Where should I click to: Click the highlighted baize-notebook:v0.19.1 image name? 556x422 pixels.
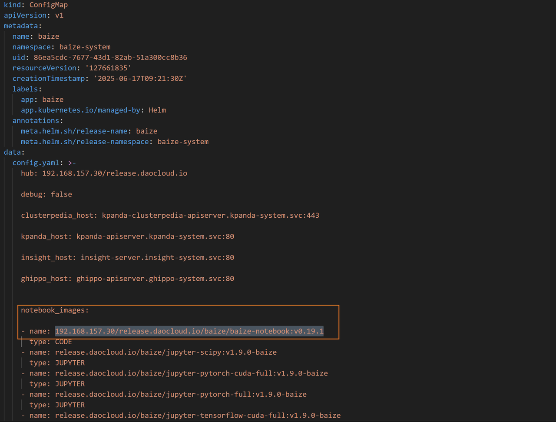pyautogui.click(x=189, y=331)
